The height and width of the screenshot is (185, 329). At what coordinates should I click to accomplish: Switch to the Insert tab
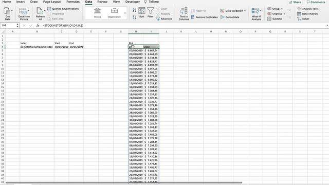pyautogui.click(x=21, y=2)
